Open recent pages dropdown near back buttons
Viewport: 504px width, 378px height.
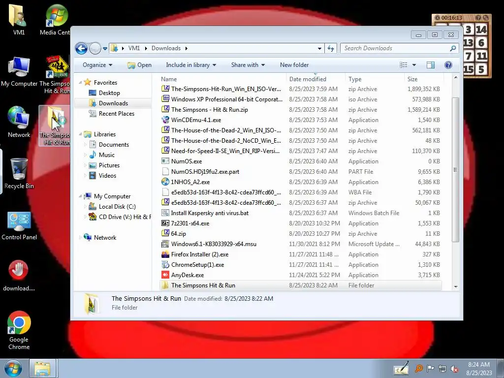tap(105, 49)
